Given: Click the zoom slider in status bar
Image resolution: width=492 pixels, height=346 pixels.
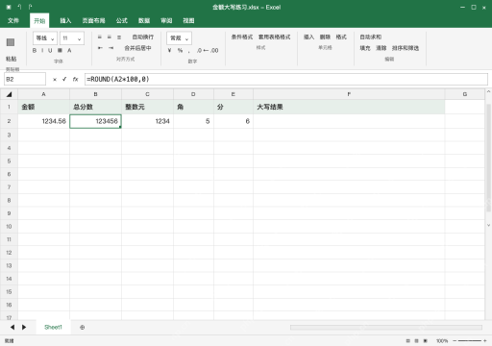Looking at the screenshot, I should (470, 341).
